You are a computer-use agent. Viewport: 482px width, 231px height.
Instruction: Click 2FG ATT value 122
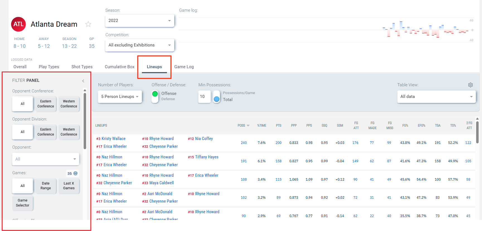468,143
